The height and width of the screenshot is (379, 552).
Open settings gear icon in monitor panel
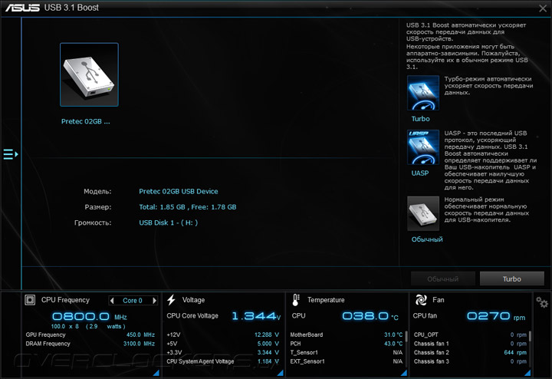pos(542,302)
